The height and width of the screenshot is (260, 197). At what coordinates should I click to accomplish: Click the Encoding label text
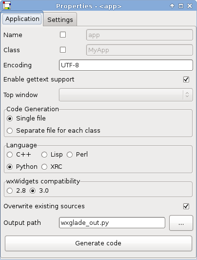18,65
